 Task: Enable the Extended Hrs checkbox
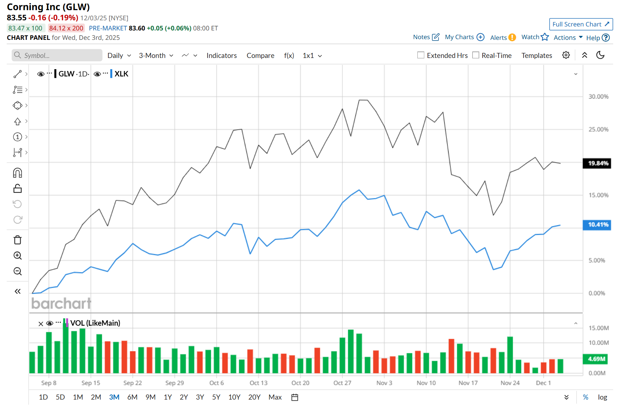pyautogui.click(x=421, y=55)
